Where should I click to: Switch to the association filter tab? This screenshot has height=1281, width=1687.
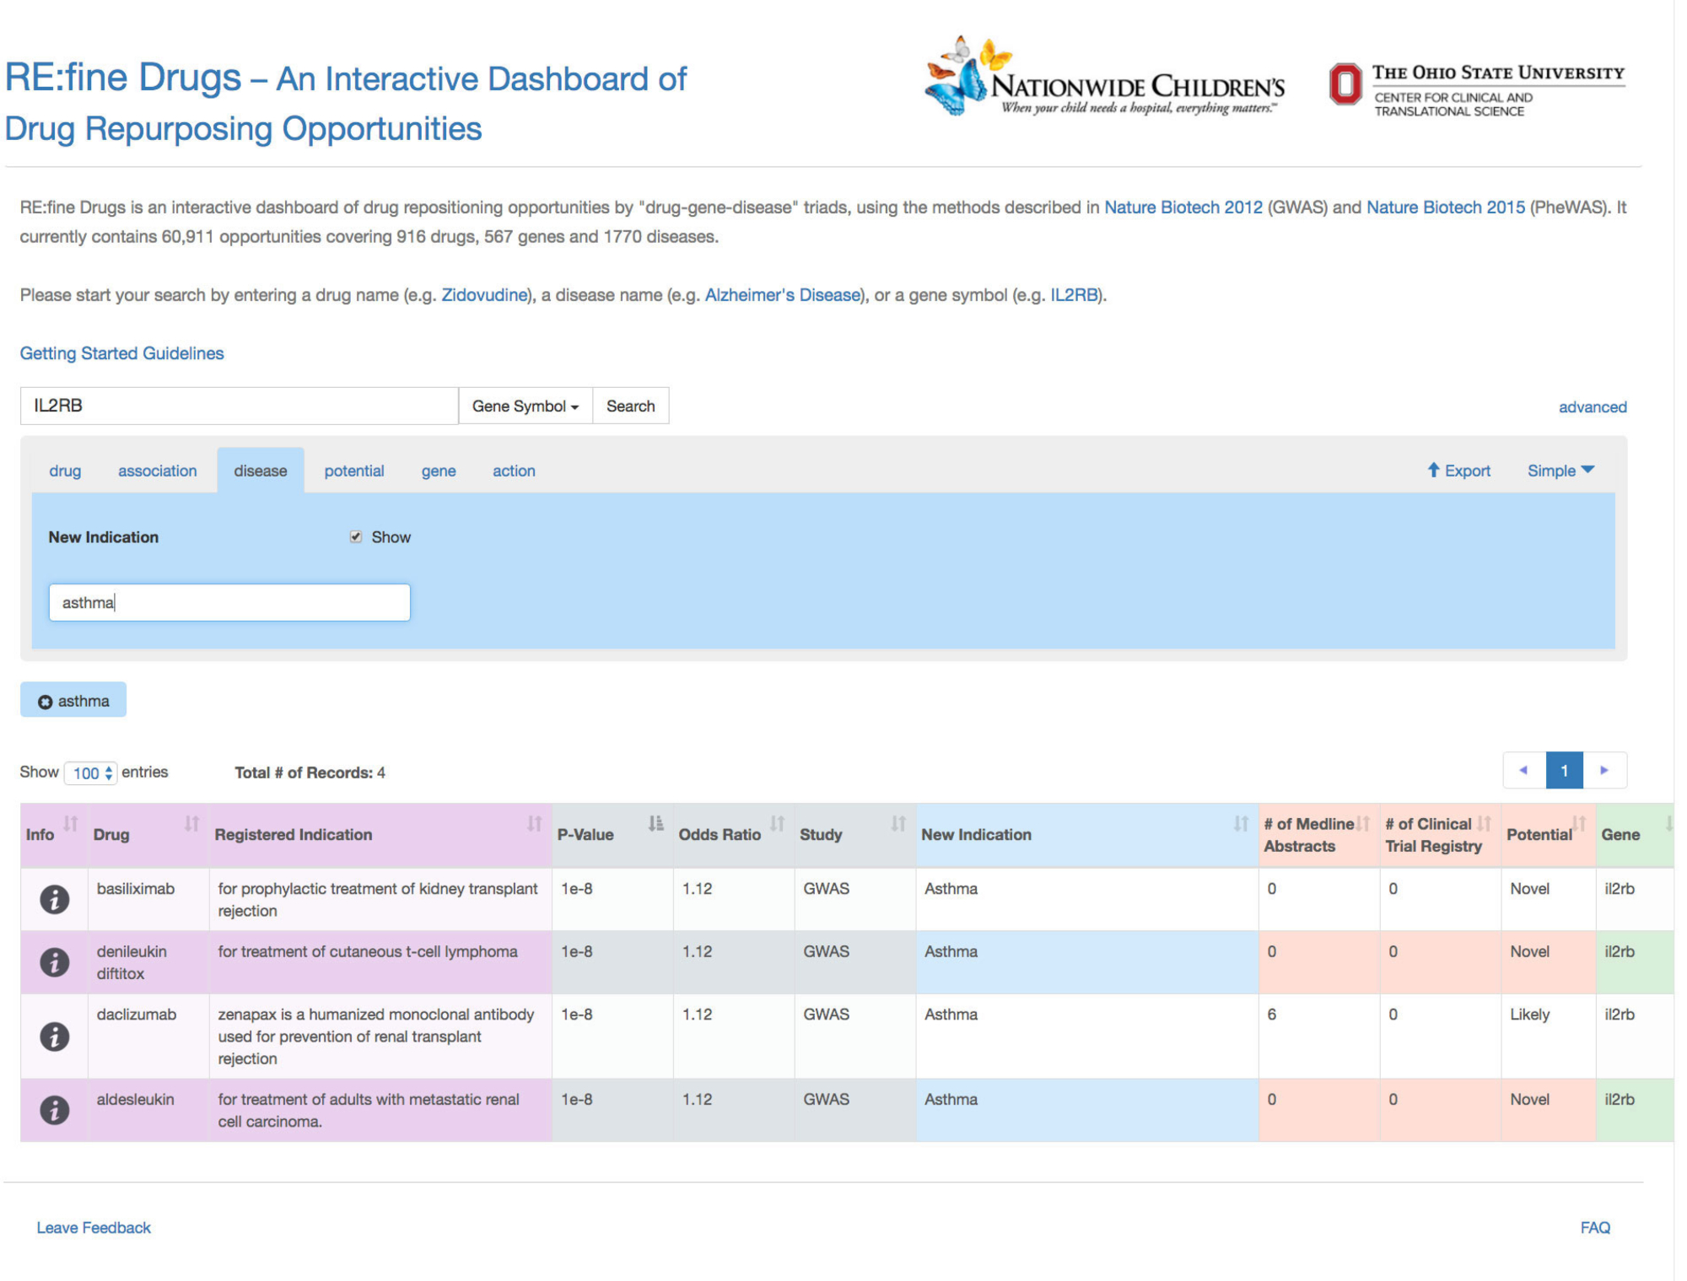[x=157, y=471]
